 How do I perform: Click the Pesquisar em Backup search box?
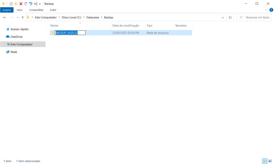click(x=254, y=17)
